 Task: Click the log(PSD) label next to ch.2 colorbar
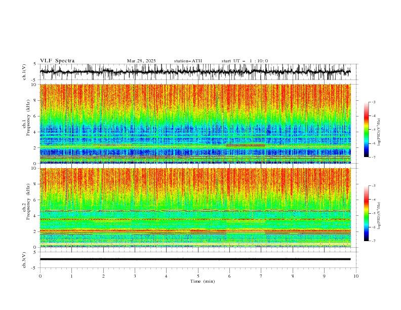379,216
